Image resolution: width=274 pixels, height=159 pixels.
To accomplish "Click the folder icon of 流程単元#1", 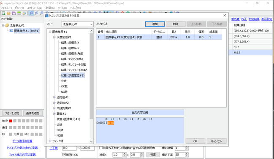I will click(7, 25).
